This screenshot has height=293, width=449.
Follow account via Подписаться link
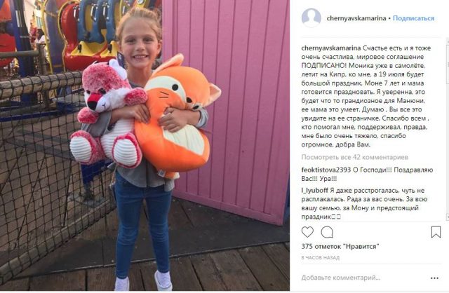tap(413, 18)
